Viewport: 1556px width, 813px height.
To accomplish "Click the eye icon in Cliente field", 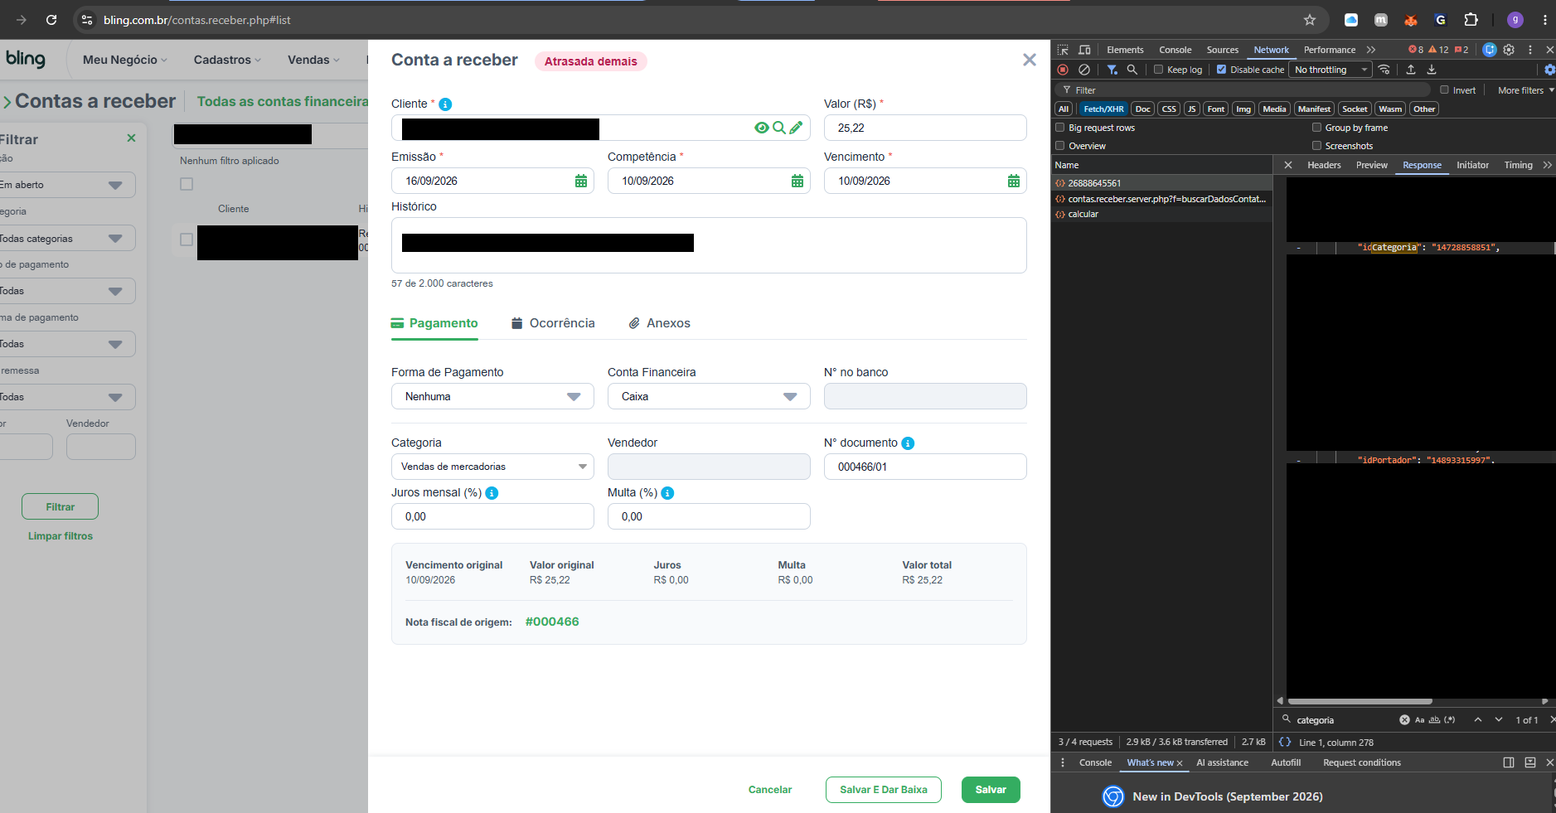I will point(761,128).
